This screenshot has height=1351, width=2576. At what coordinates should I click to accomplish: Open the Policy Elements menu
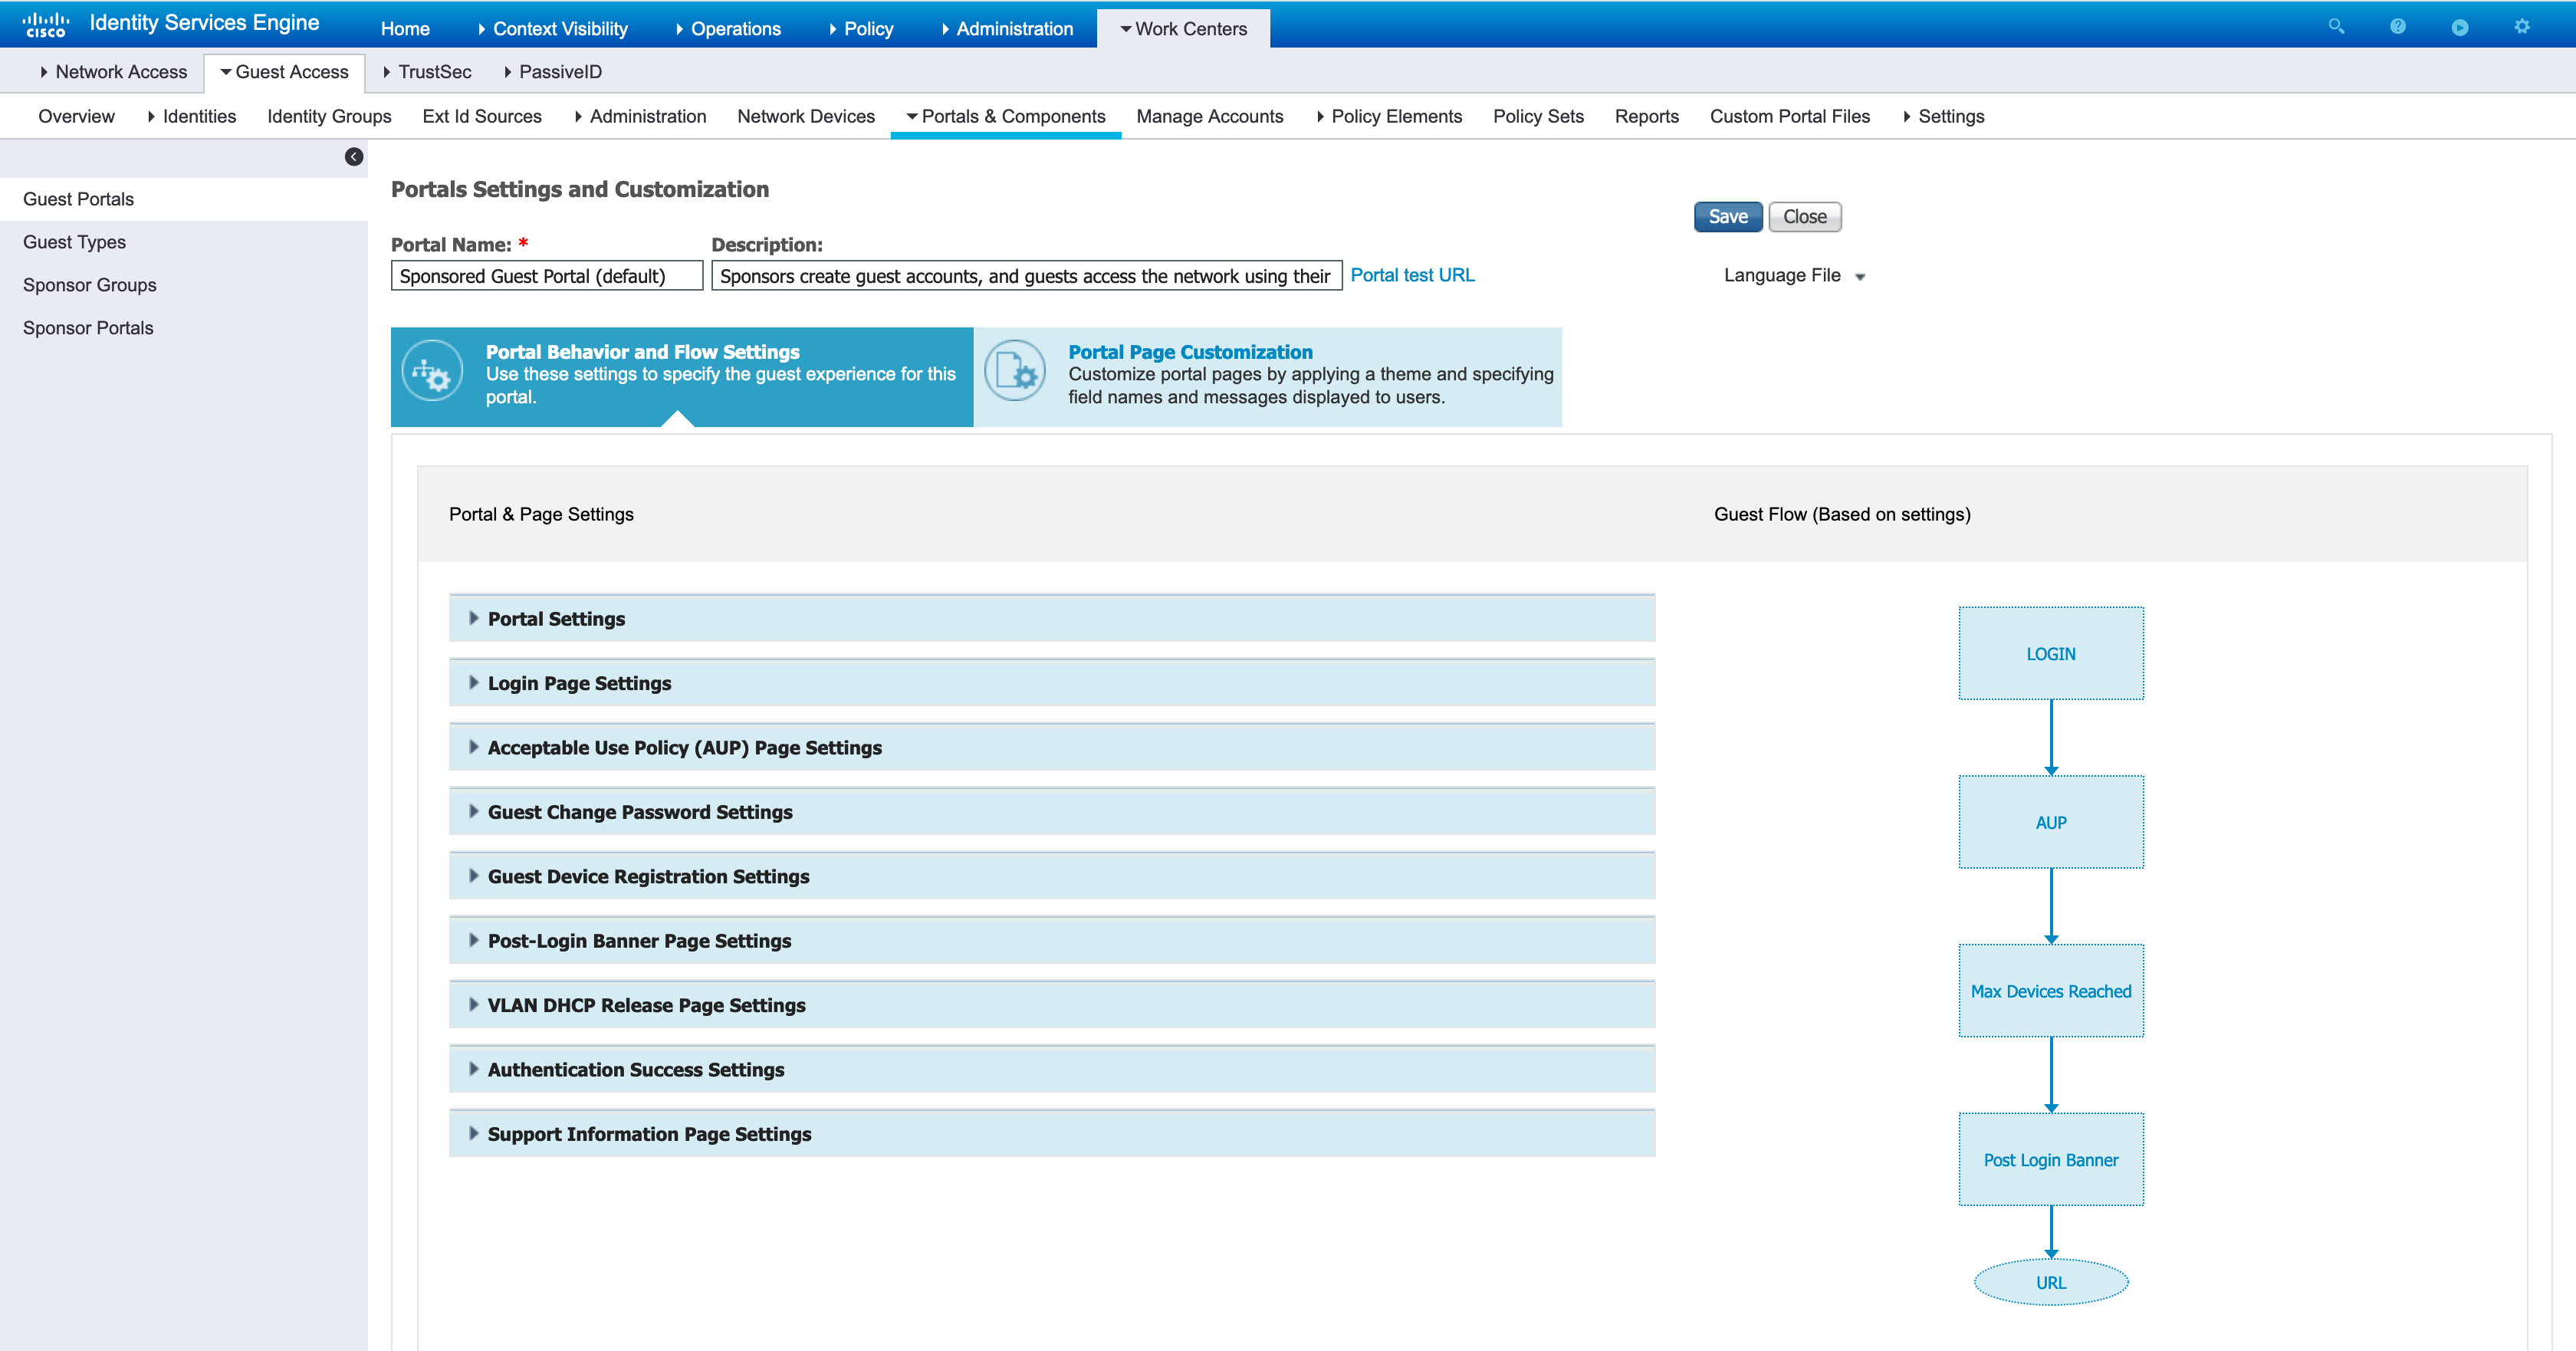coord(1389,116)
